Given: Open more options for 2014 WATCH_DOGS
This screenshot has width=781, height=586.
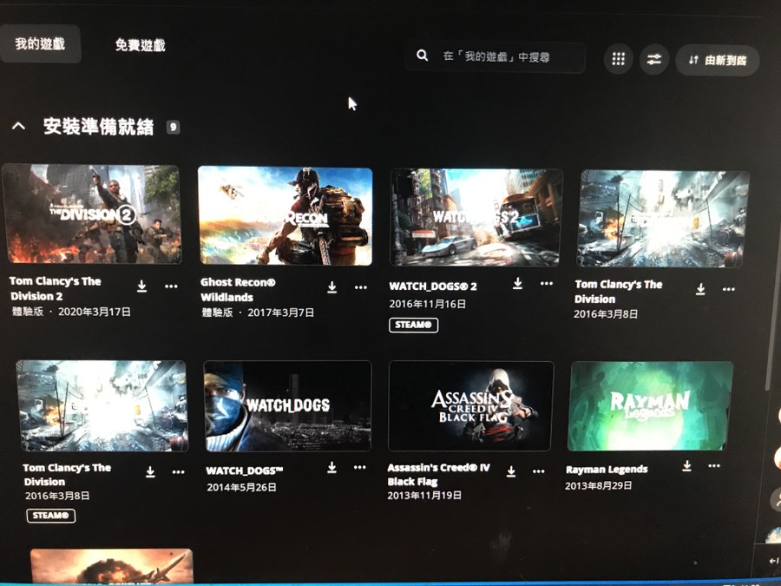Looking at the screenshot, I should point(359,467).
